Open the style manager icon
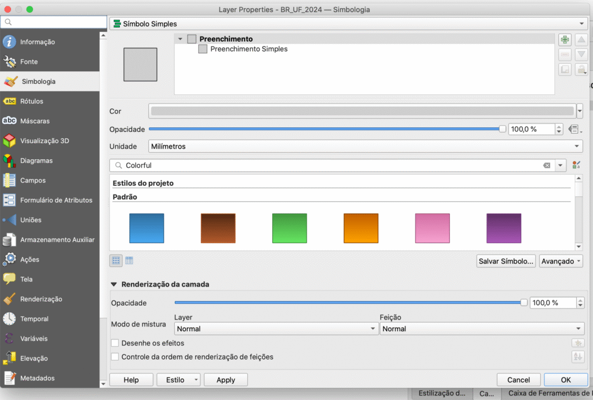The image size is (593, 400). (x=576, y=165)
